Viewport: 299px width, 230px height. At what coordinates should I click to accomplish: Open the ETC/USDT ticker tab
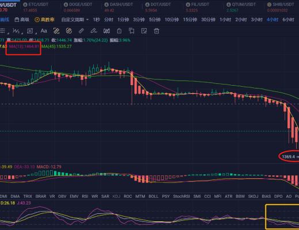pos(36,7)
